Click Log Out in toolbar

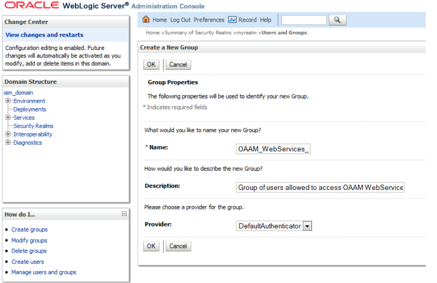[x=180, y=20]
